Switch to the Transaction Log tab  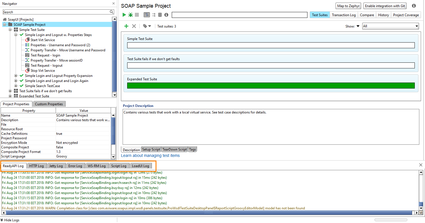click(x=344, y=15)
